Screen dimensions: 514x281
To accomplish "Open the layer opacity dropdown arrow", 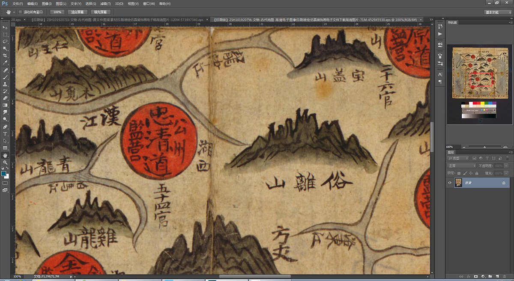I will tap(507, 166).
